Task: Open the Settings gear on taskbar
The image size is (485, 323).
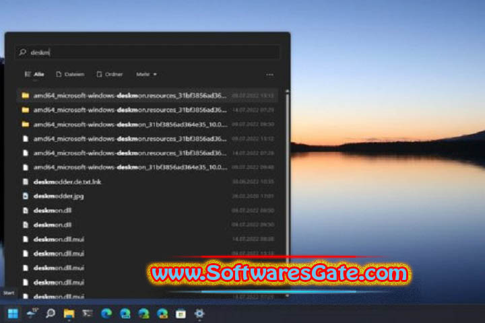Action: (x=199, y=314)
